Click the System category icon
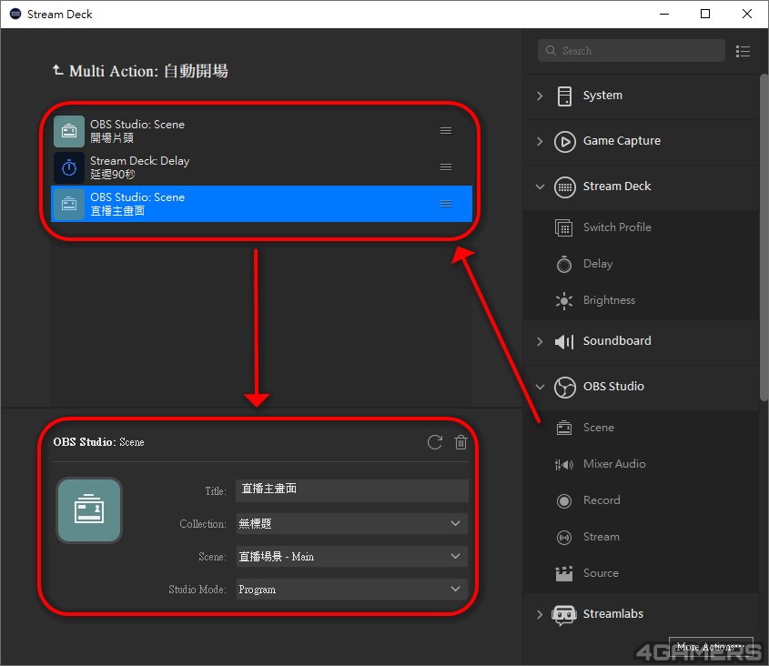This screenshot has height=666, width=769. pos(564,96)
